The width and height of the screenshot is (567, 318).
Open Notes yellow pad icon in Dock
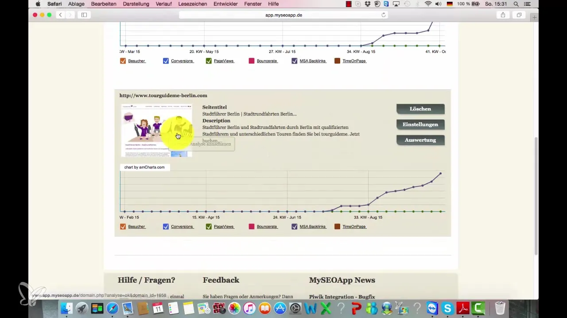(189, 308)
